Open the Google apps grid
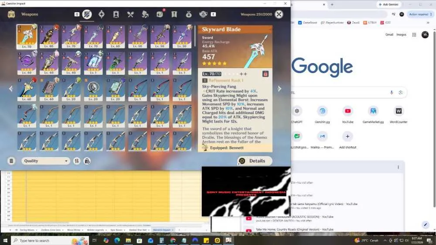 (x=414, y=35)
